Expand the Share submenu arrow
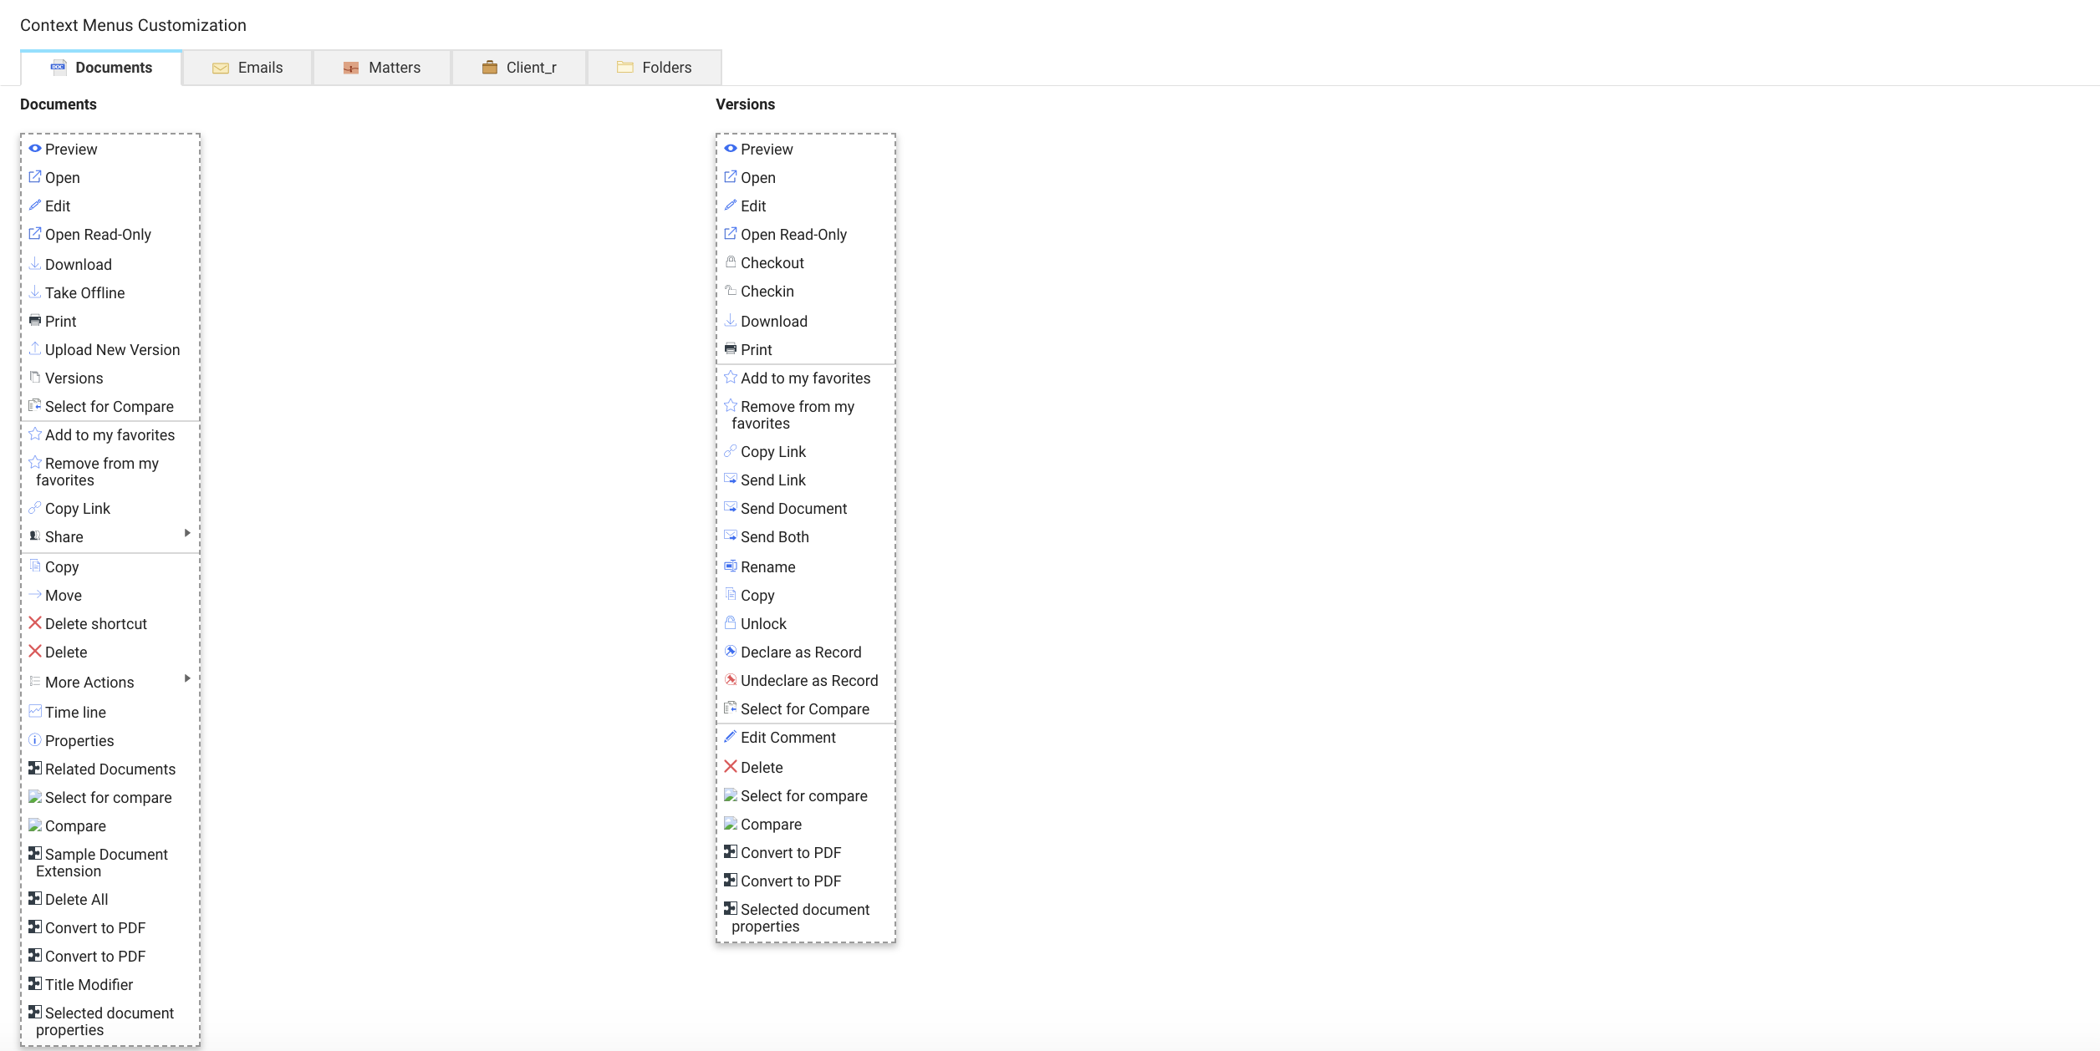This screenshot has height=1051, width=2100. pos(187,533)
